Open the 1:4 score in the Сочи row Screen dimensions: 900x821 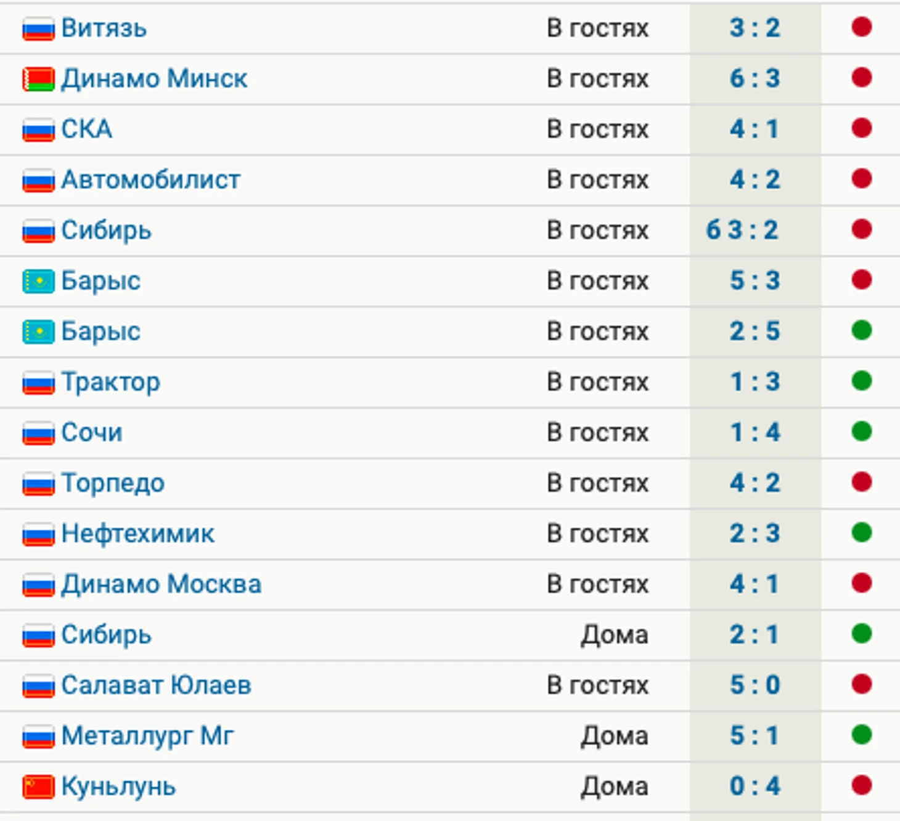coord(755,432)
